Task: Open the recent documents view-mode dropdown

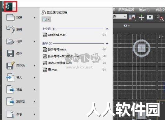Action: [46, 19]
